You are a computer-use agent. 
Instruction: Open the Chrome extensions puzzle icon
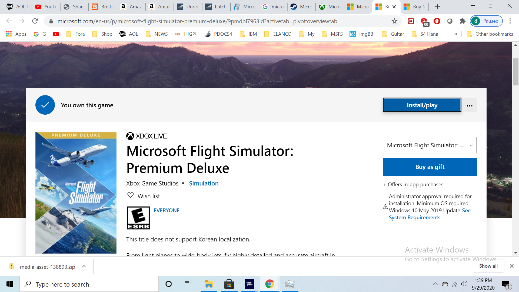463,21
